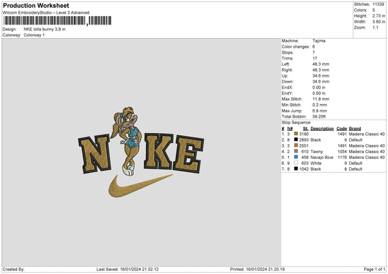Viewport: 388px width, 274px height.
Task: Click the 'Stop Sequence:' heading
Action: click(x=296, y=123)
